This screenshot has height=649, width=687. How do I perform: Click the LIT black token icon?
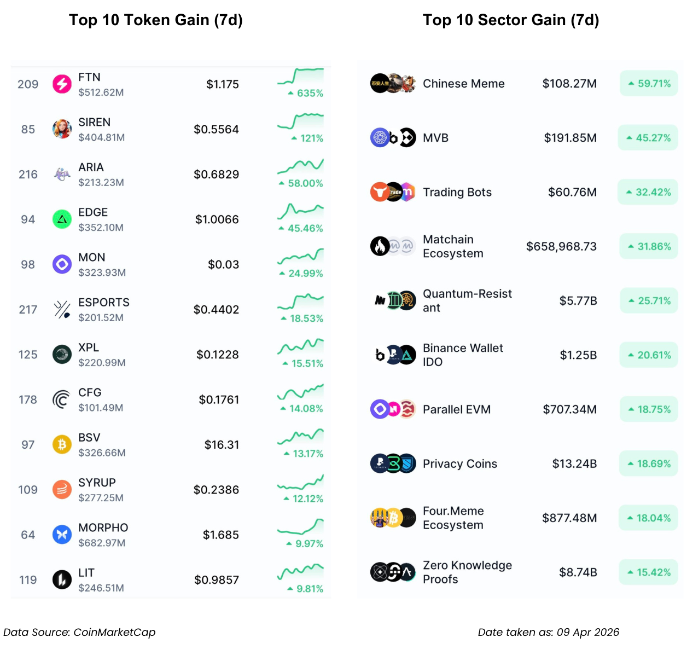[62, 580]
